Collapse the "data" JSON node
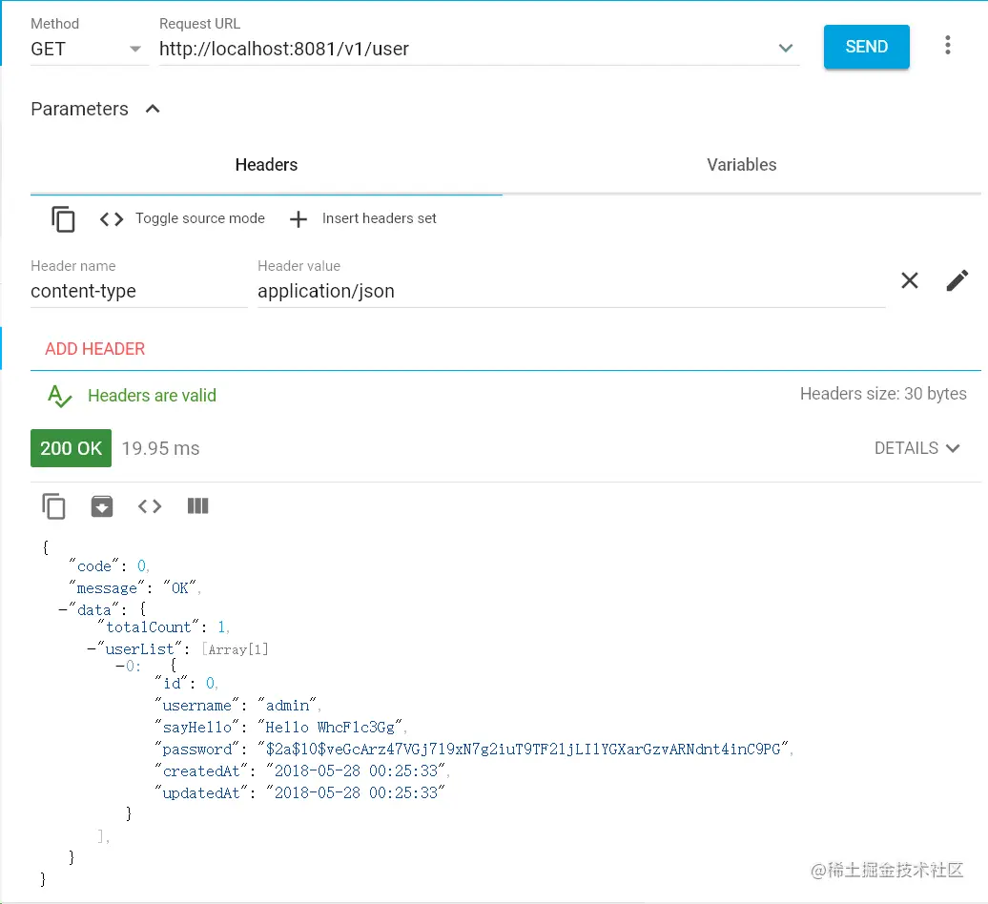 coord(63,609)
